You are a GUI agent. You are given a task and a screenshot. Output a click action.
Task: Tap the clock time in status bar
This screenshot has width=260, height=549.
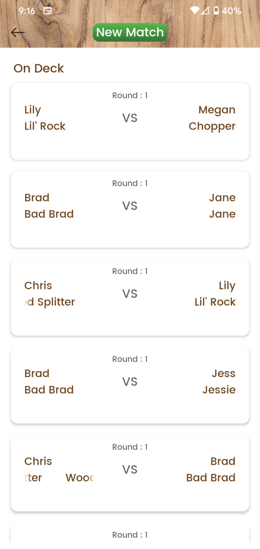point(27,10)
